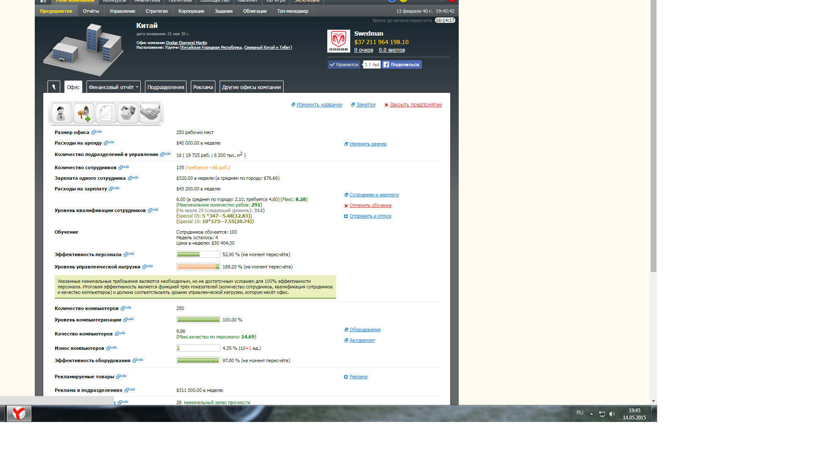Expand the Финансовый отчёт dropdown tab
The image size is (814, 458).
(113, 87)
